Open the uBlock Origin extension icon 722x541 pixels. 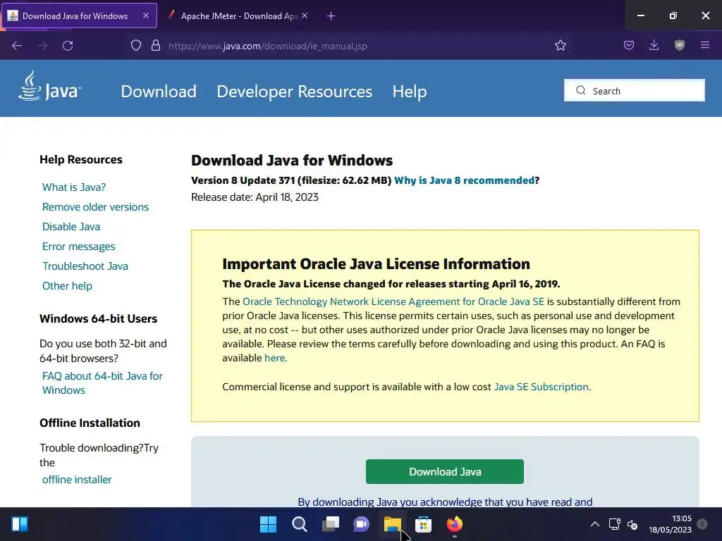pyautogui.click(x=680, y=45)
